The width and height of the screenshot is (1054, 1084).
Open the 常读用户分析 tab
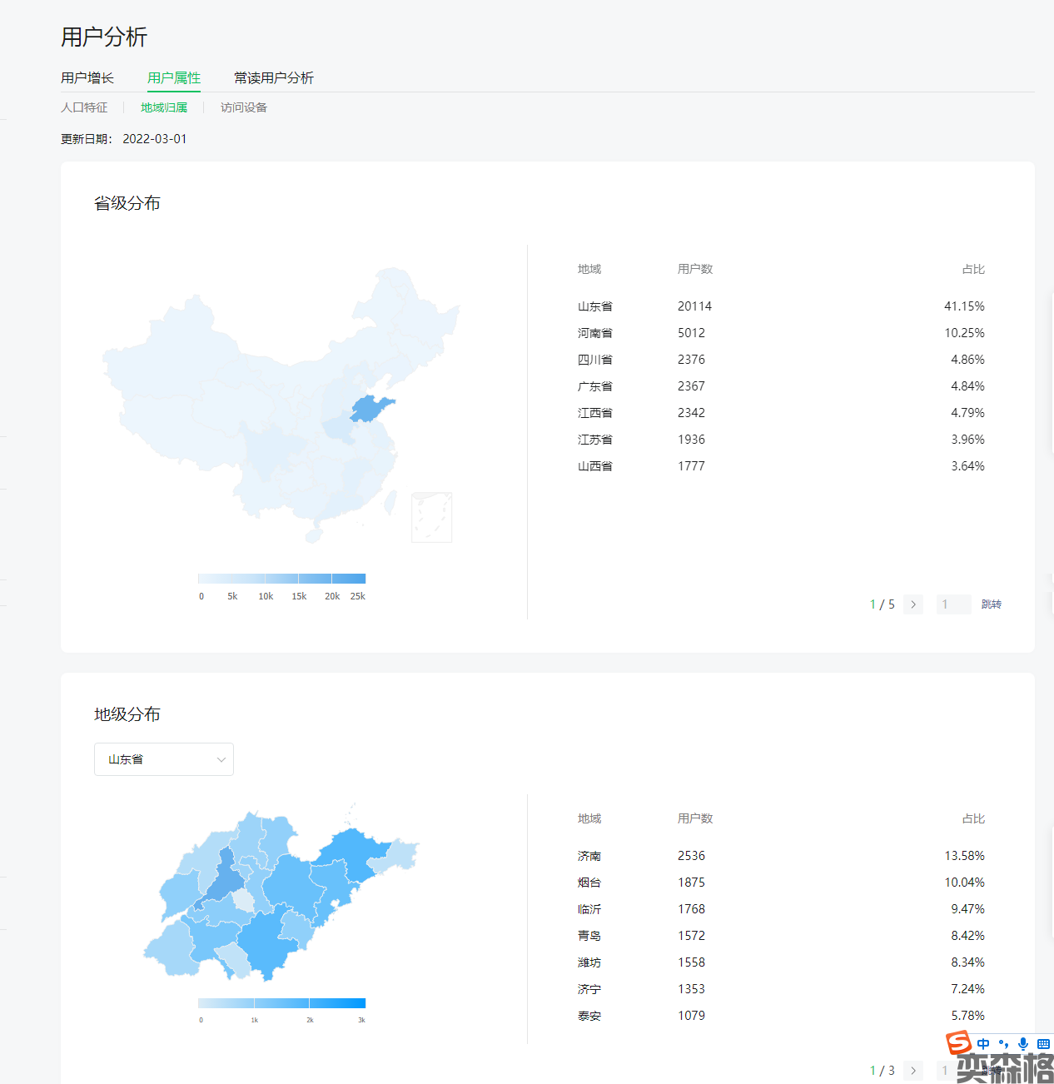(x=274, y=77)
